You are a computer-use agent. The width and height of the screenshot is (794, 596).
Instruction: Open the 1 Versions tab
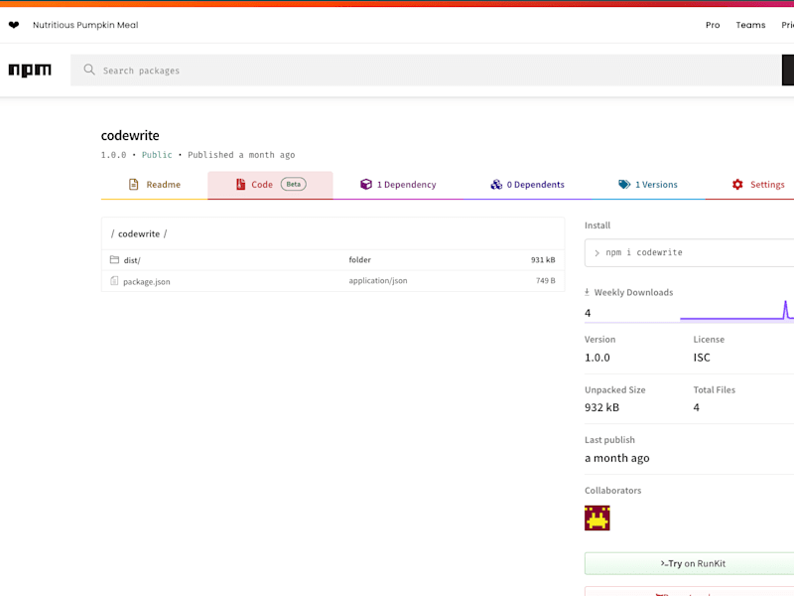pos(648,185)
